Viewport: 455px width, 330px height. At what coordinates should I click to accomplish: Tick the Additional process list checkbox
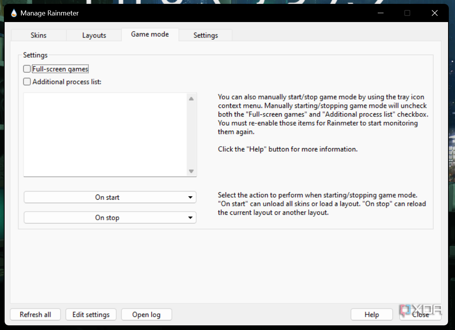point(27,82)
